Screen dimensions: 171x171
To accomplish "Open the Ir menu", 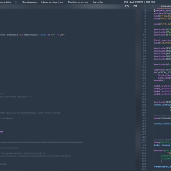I will point(17,2).
